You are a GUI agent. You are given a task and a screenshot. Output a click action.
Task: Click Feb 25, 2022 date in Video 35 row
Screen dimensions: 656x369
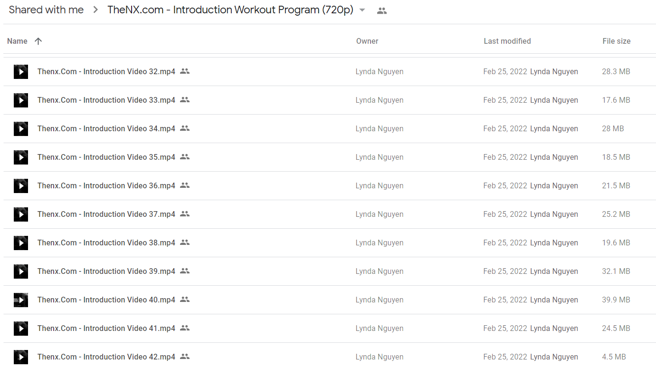(505, 157)
